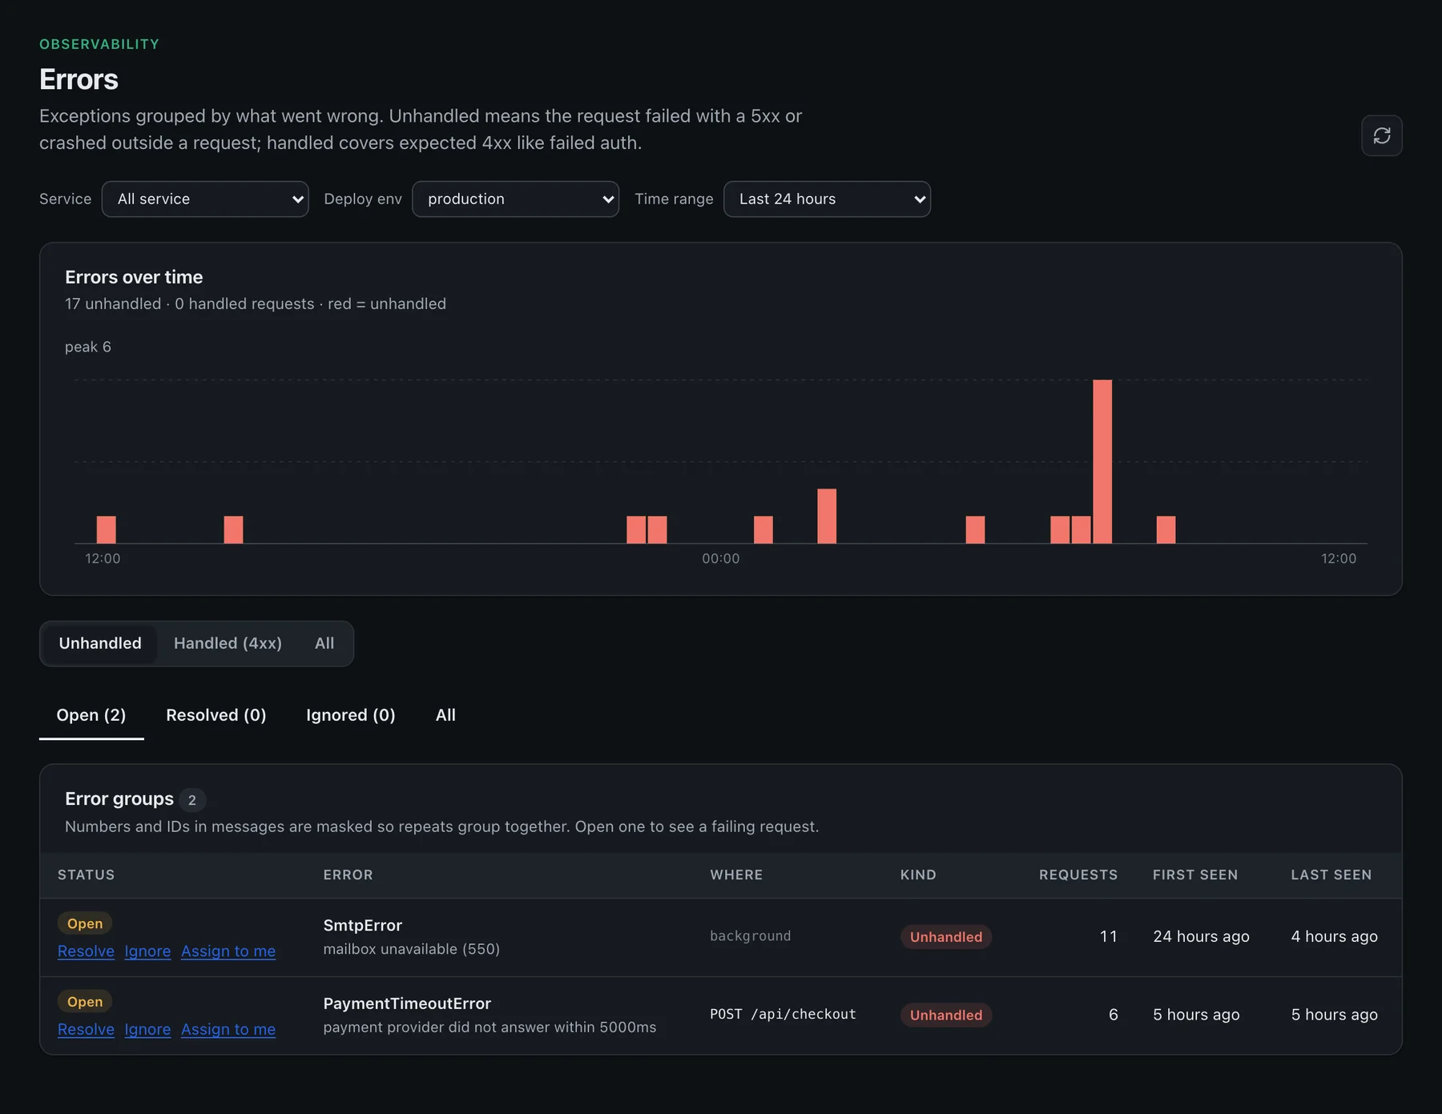1442x1114 pixels.
Task: Click the WHERE column header
Action: tap(736, 875)
